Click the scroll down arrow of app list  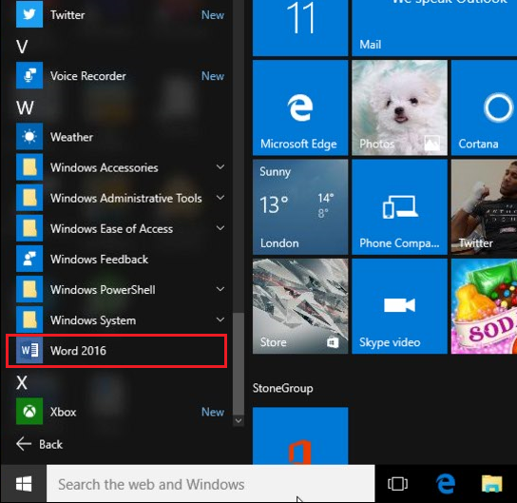(x=239, y=420)
